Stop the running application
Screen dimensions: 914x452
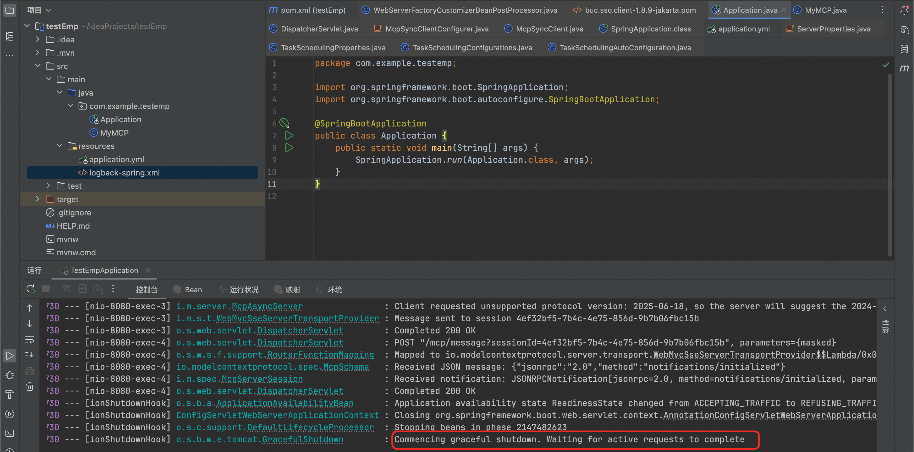click(x=46, y=289)
